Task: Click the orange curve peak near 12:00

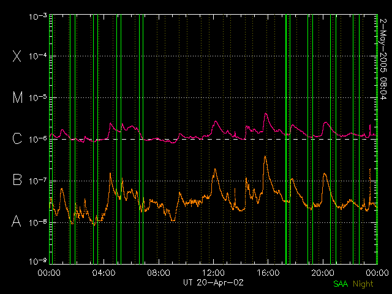Action: [215, 169]
